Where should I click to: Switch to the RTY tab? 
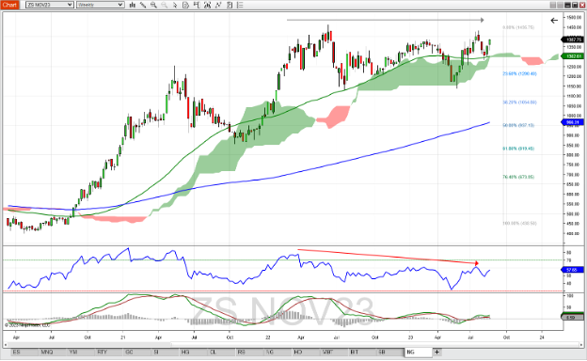109,352
